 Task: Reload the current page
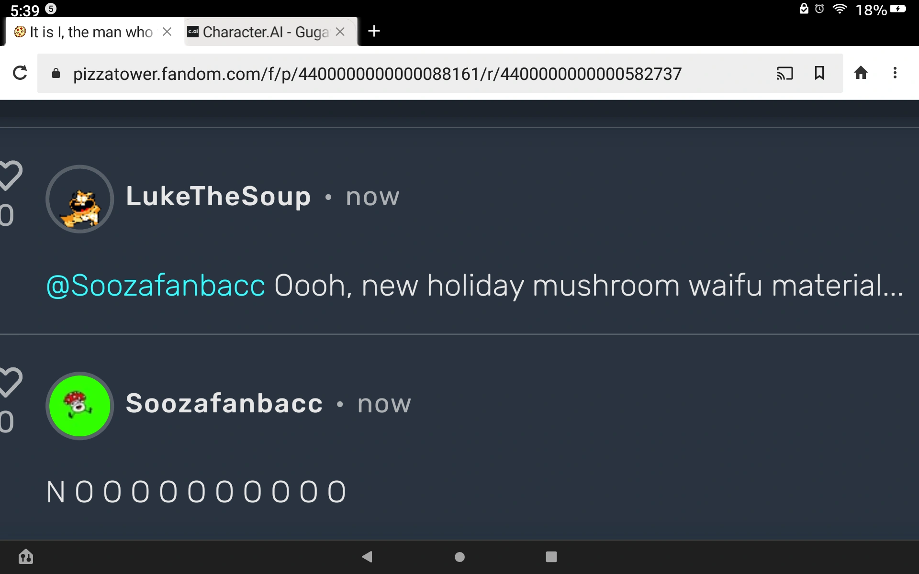[x=20, y=73]
